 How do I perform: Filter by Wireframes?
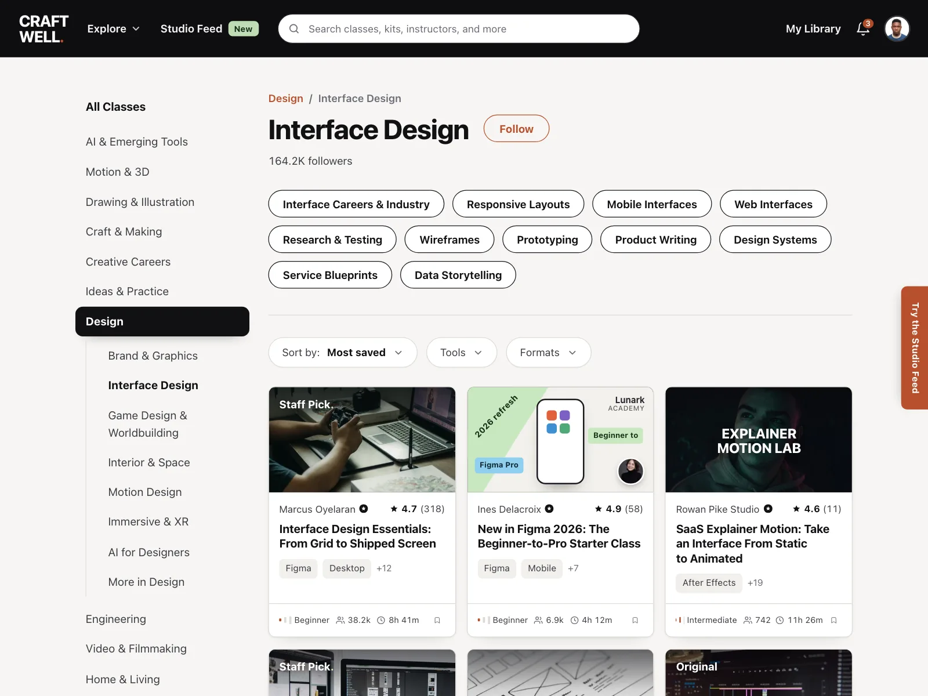coord(449,240)
